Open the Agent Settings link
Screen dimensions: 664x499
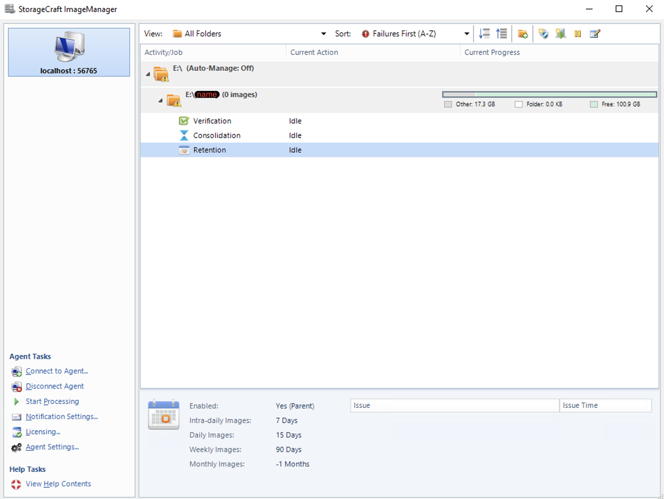[x=52, y=447]
